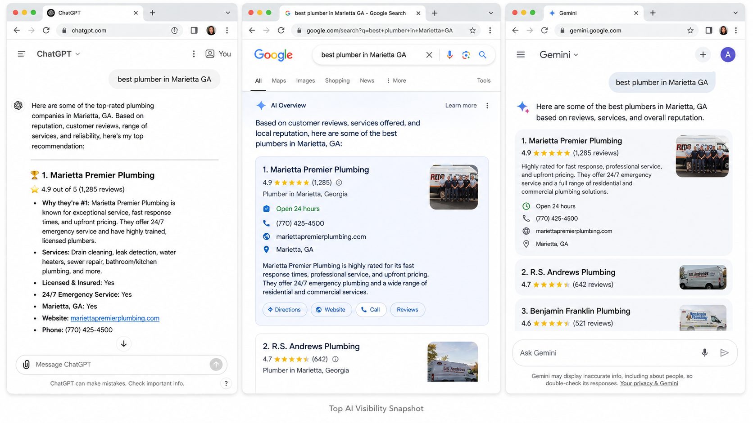Click info icon next to Marietta Premier rating
The height and width of the screenshot is (423, 753).
click(x=339, y=183)
